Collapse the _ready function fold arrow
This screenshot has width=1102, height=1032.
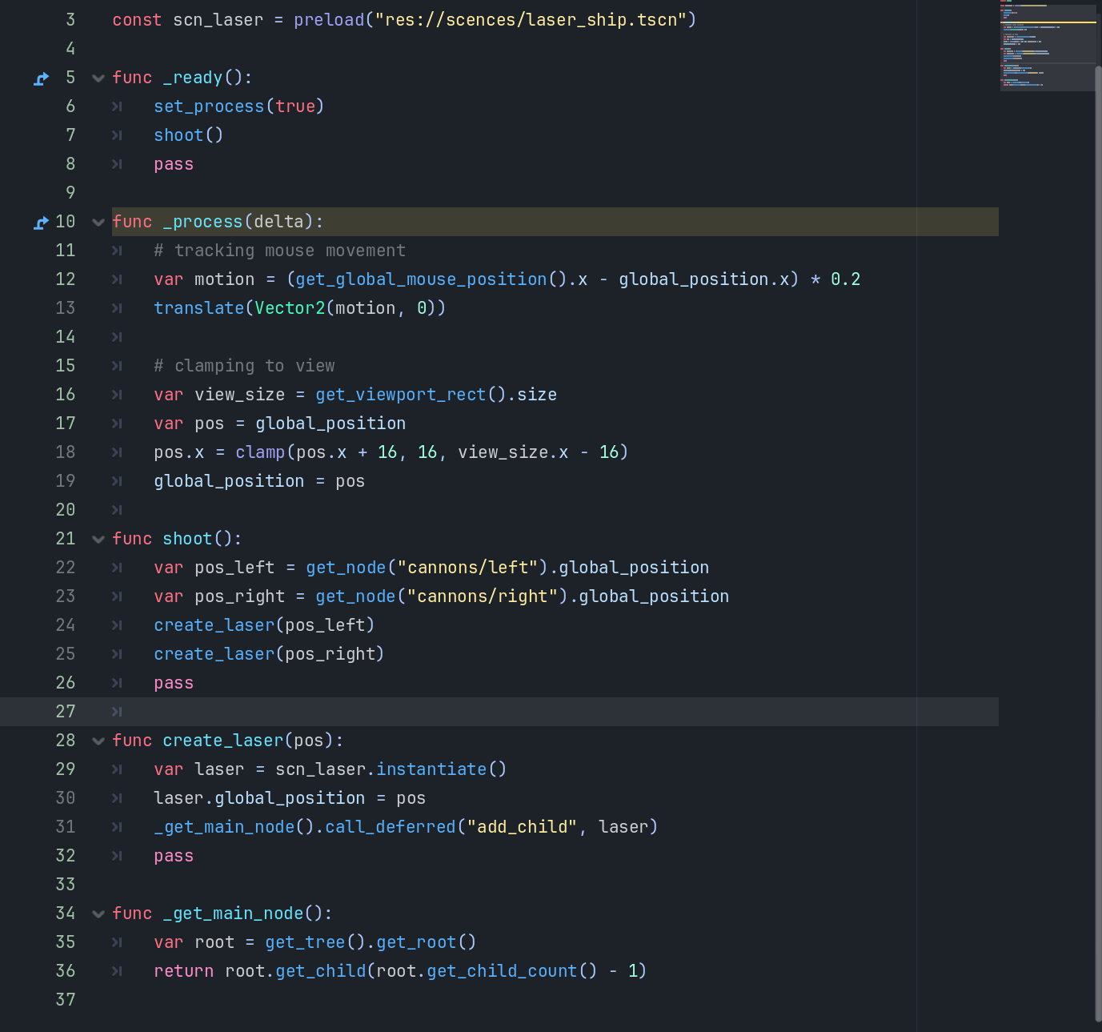pyautogui.click(x=98, y=78)
